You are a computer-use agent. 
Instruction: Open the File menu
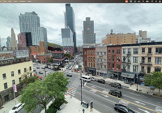[5, 1]
